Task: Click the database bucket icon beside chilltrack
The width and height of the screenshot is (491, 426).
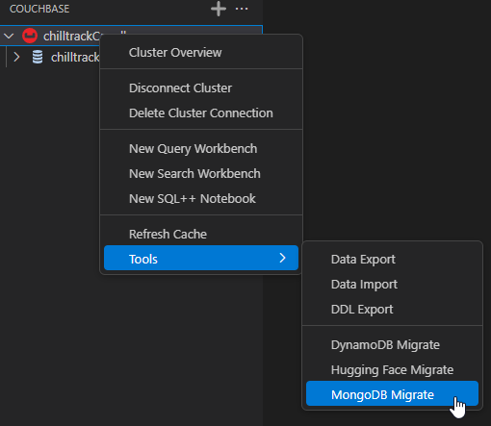Action: tap(38, 57)
